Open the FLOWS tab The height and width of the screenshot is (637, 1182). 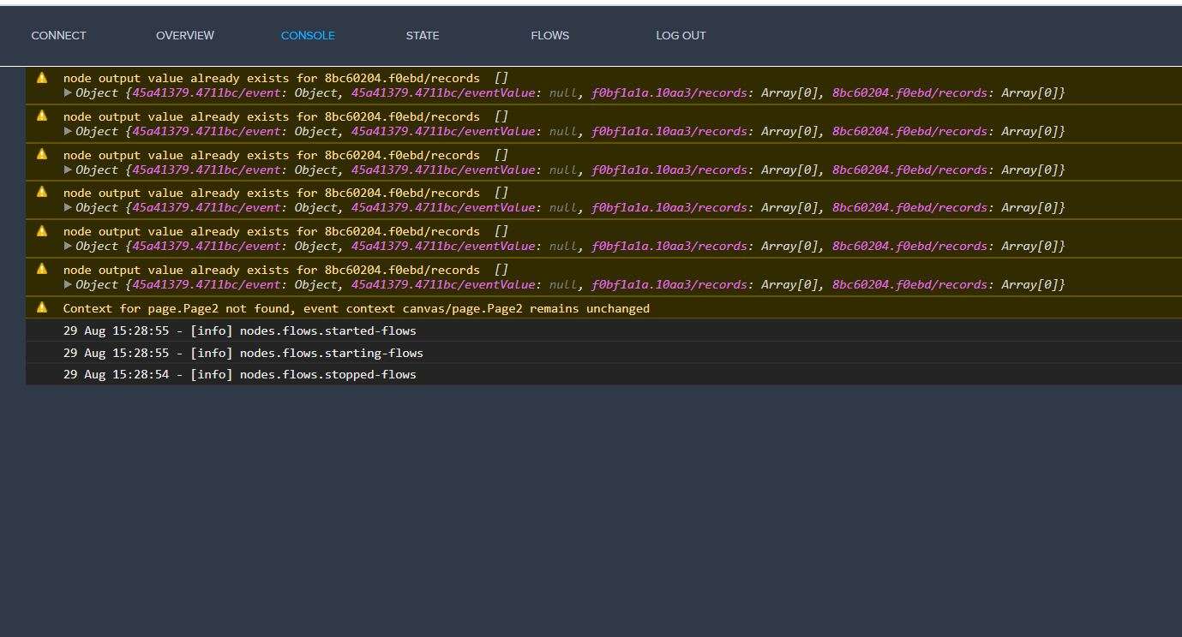550,36
